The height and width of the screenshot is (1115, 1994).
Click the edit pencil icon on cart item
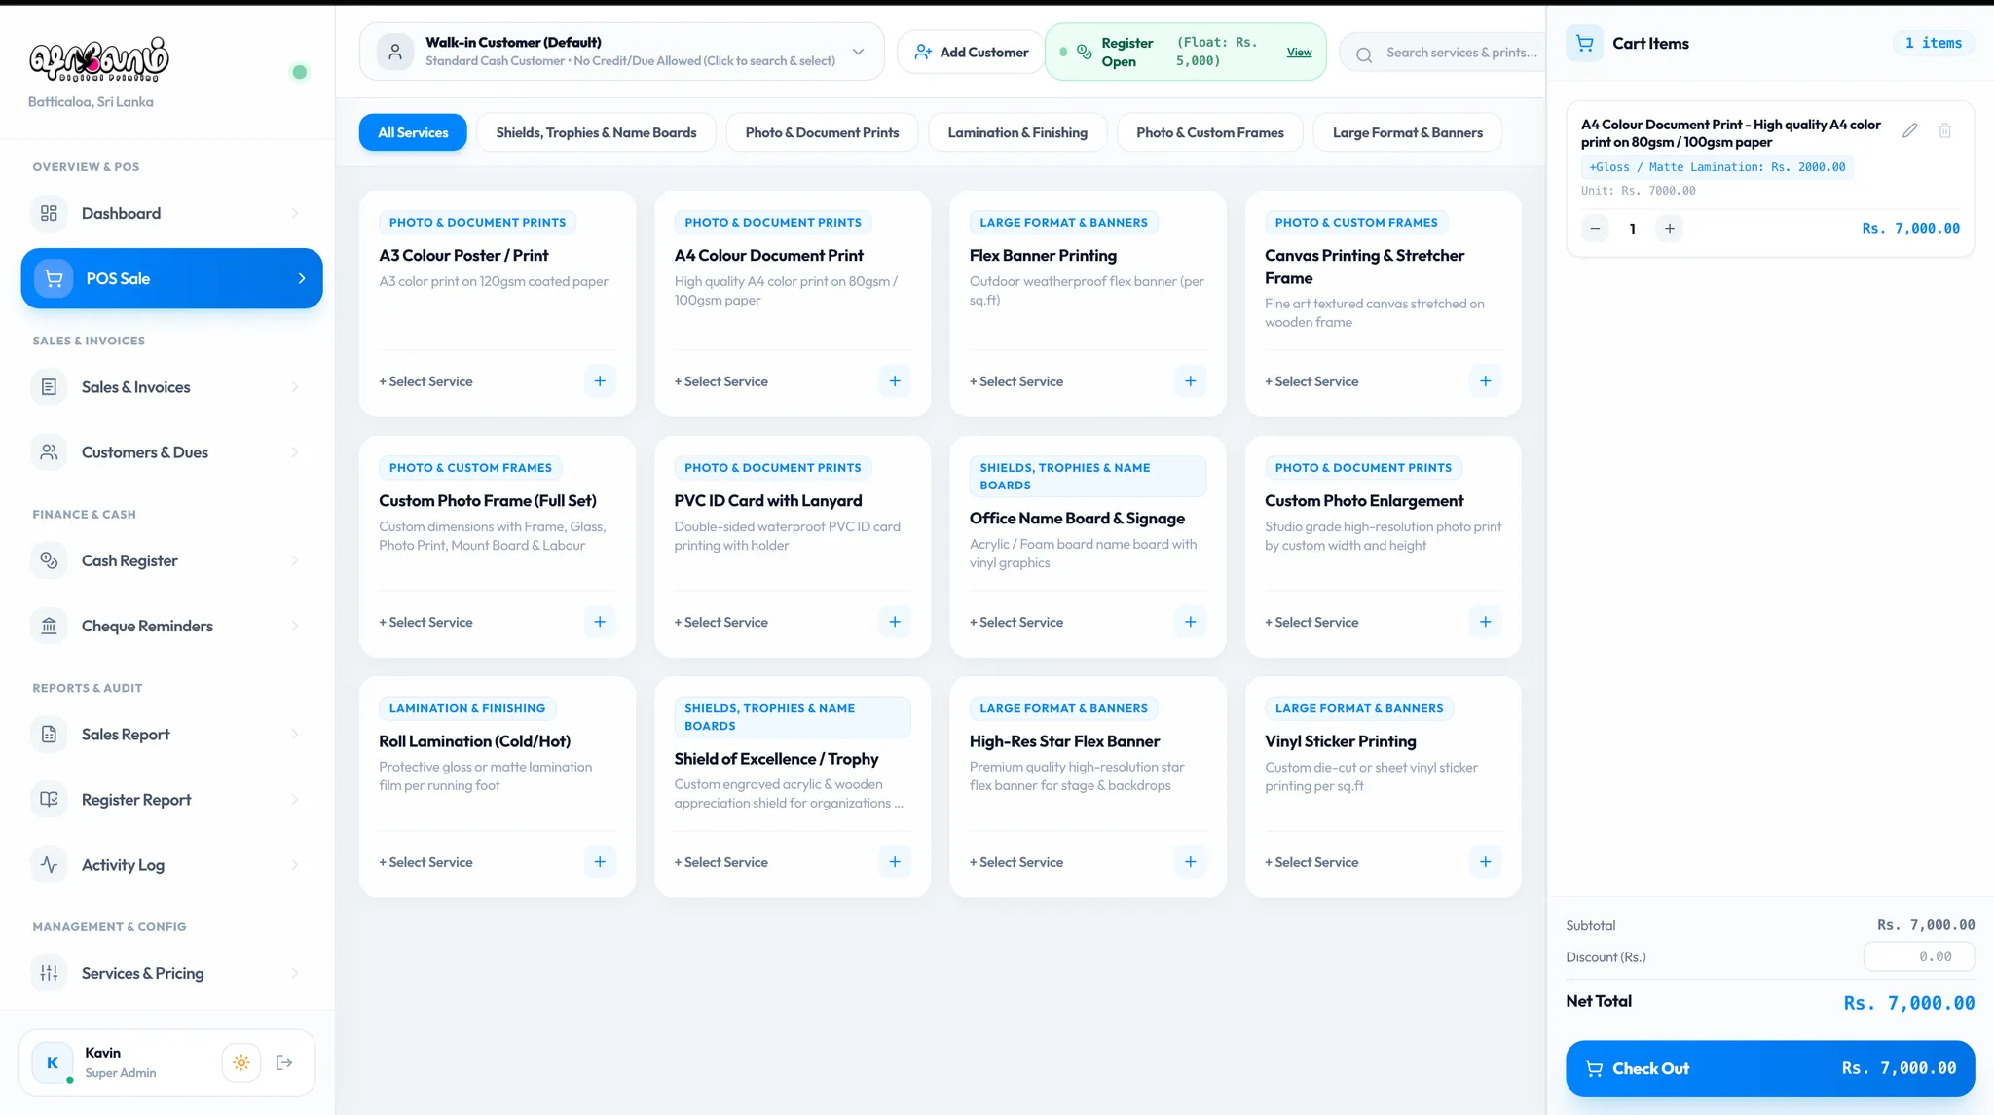(1910, 130)
